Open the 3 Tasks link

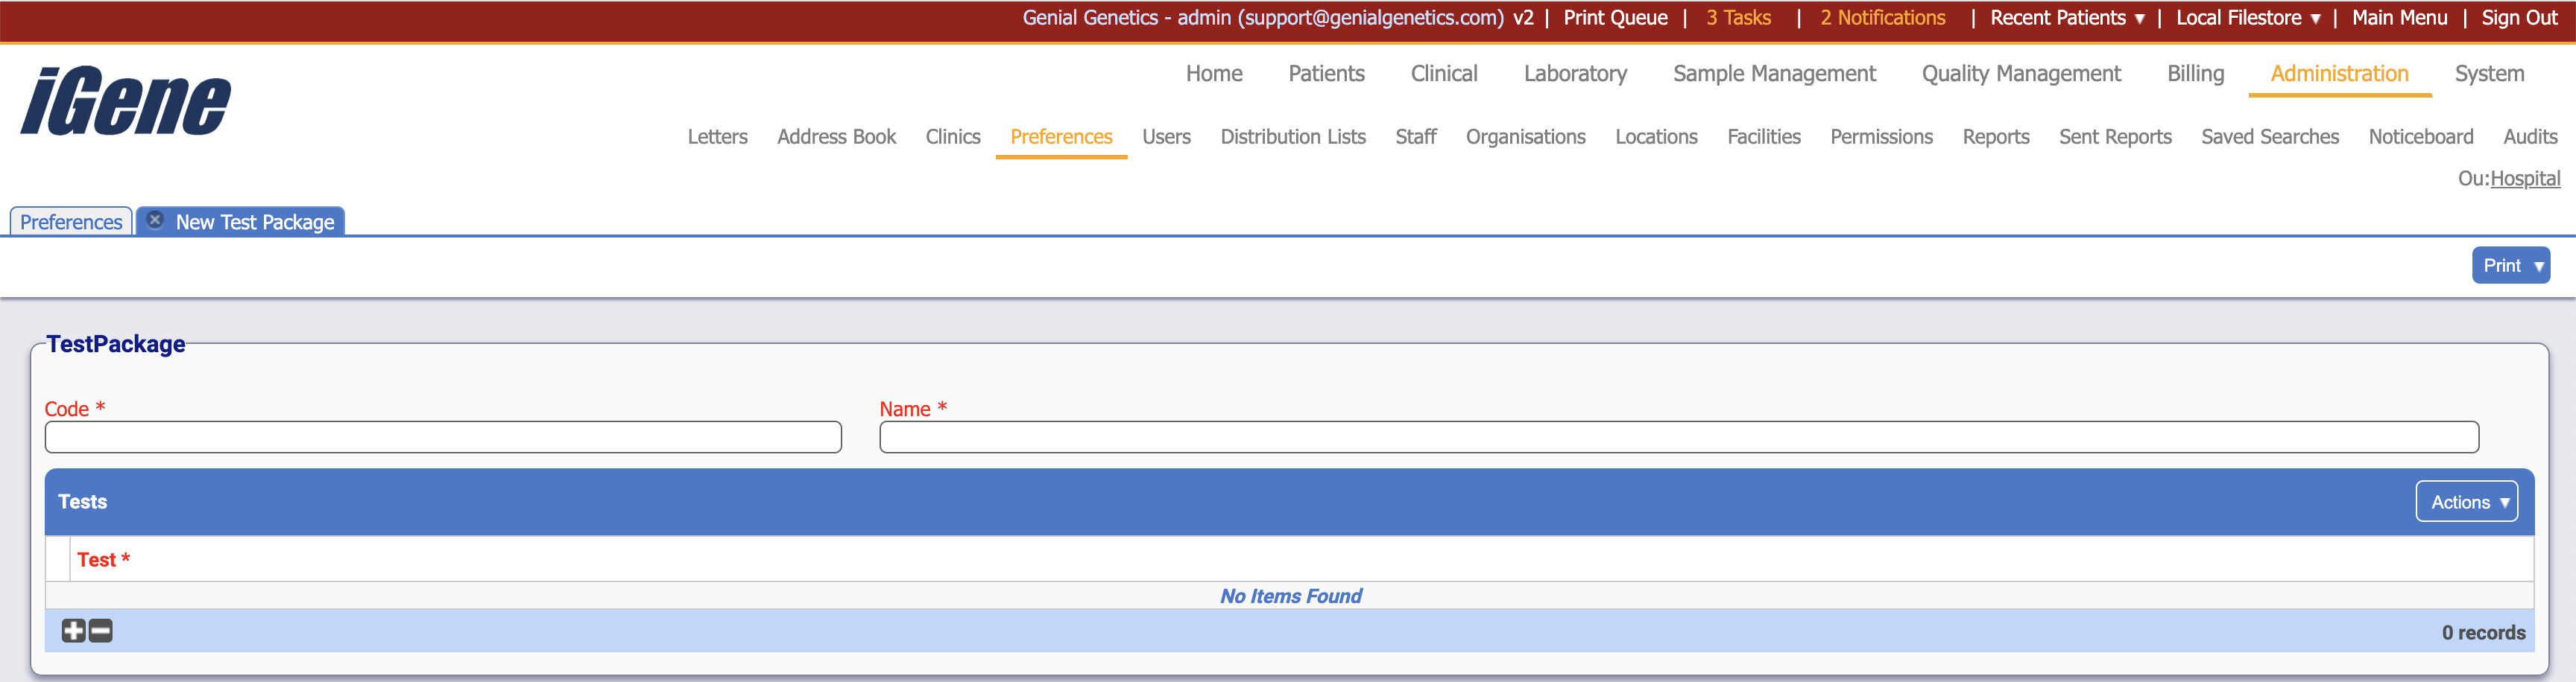[1738, 18]
